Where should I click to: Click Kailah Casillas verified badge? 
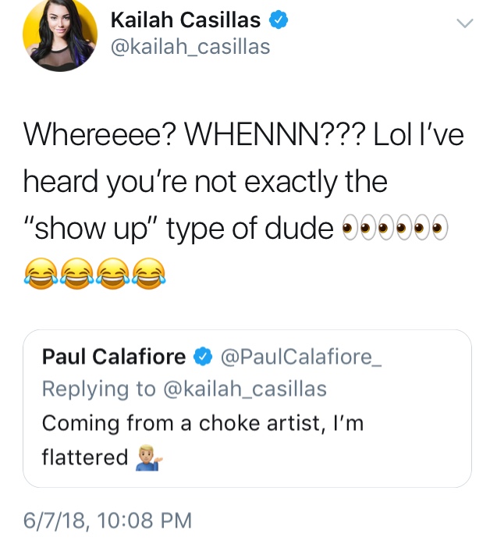[x=279, y=20]
